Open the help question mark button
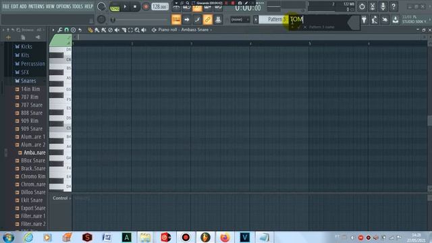 click(394, 6)
